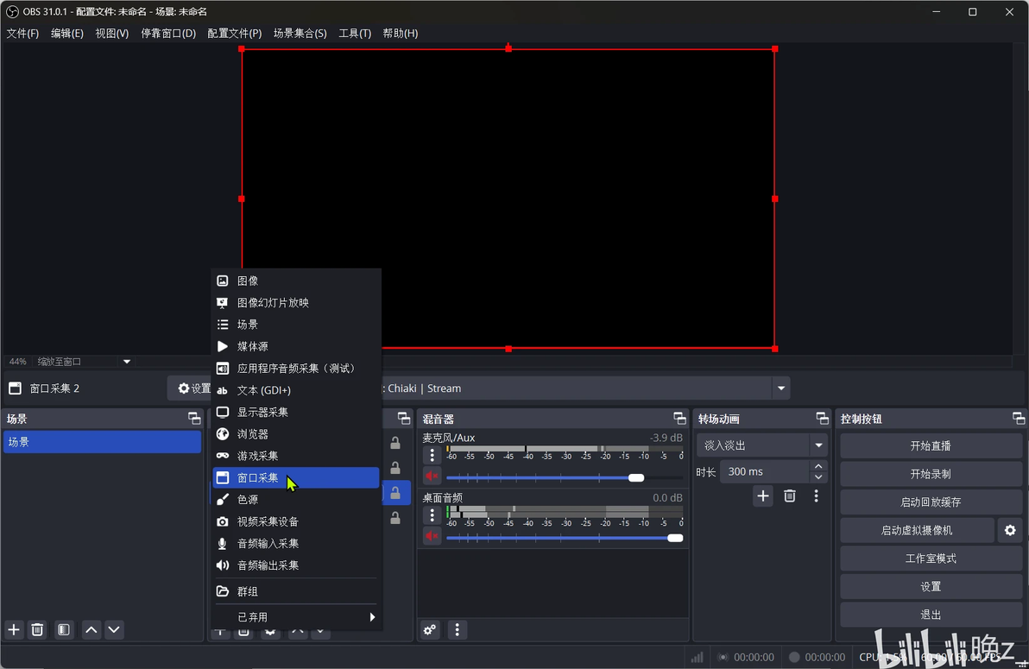Adjust the 麦克风/Aux volume slider

tap(565, 477)
